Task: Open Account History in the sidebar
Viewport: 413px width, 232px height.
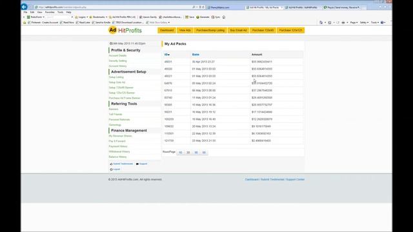Action: point(117,66)
